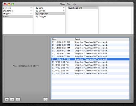The width and height of the screenshot is (136, 106).
Task: Select Events in the browser column
Action: click(x=17, y=16)
